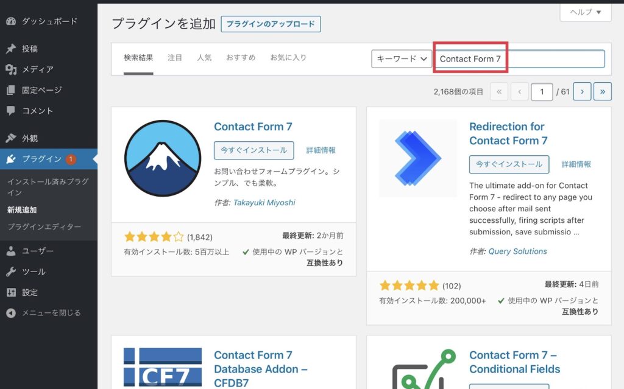The width and height of the screenshot is (624, 389).
Task: Select the Pages icon (固定ページ)
Action: pos(11,90)
